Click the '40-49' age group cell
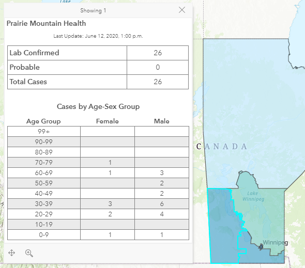The width and height of the screenshot is (305, 268). (x=44, y=193)
